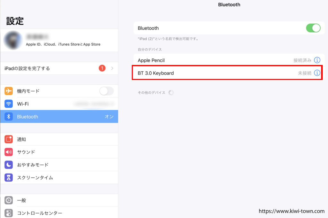Viewport: 328px width, 218px height.
Task: Tap the コントロールセンター toggles icon
Action: tap(9, 213)
